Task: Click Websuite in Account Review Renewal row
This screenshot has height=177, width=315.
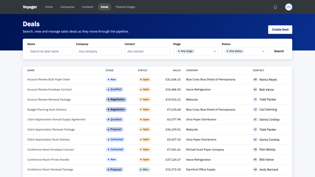Action: tap(192, 100)
